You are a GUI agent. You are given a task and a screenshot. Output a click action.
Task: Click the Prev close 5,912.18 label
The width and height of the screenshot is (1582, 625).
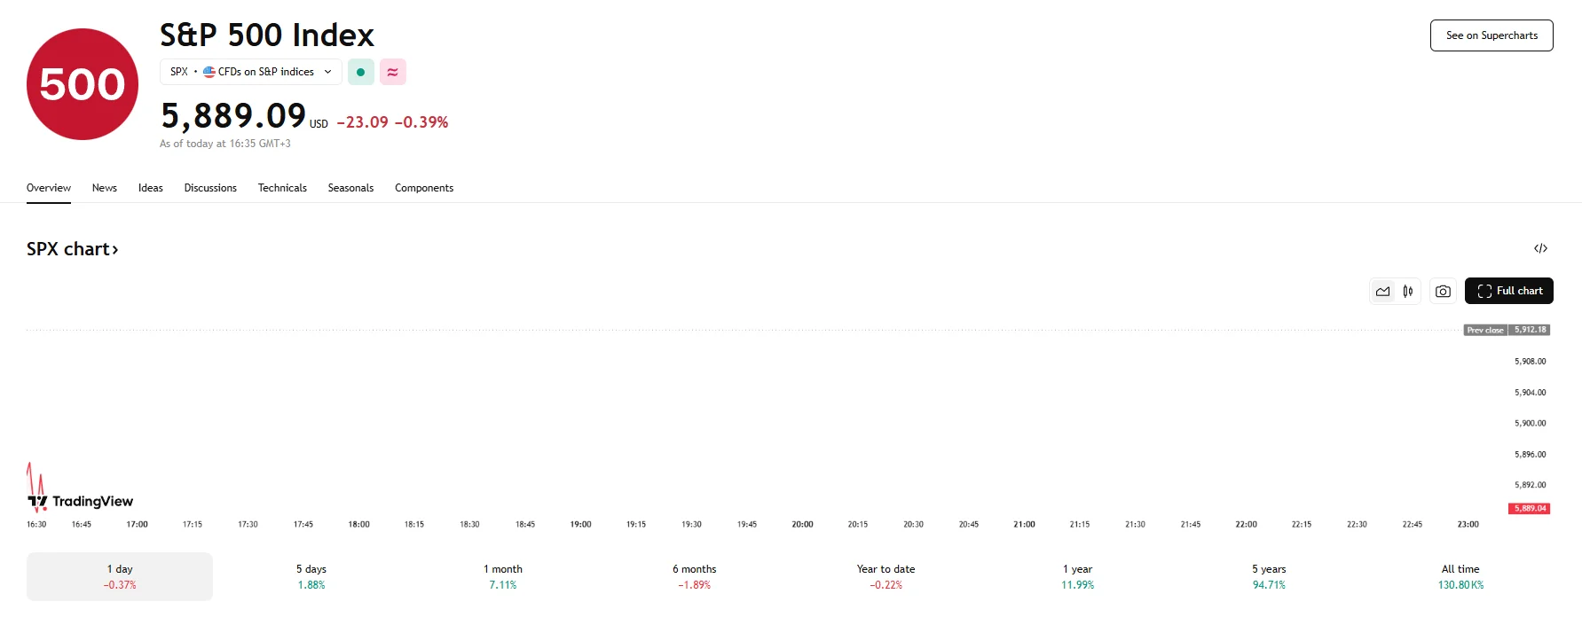point(1507,330)
